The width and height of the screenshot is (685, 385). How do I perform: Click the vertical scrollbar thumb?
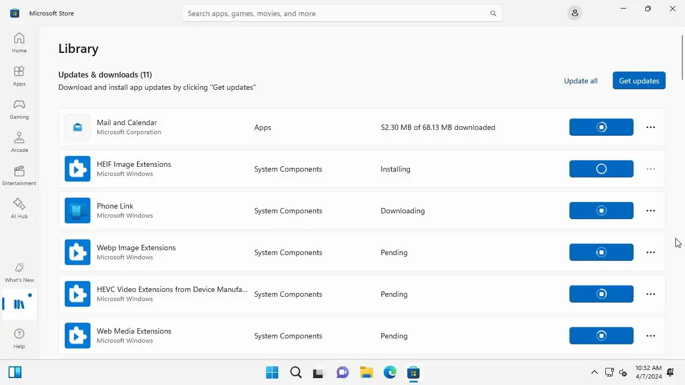coord(682,57)
